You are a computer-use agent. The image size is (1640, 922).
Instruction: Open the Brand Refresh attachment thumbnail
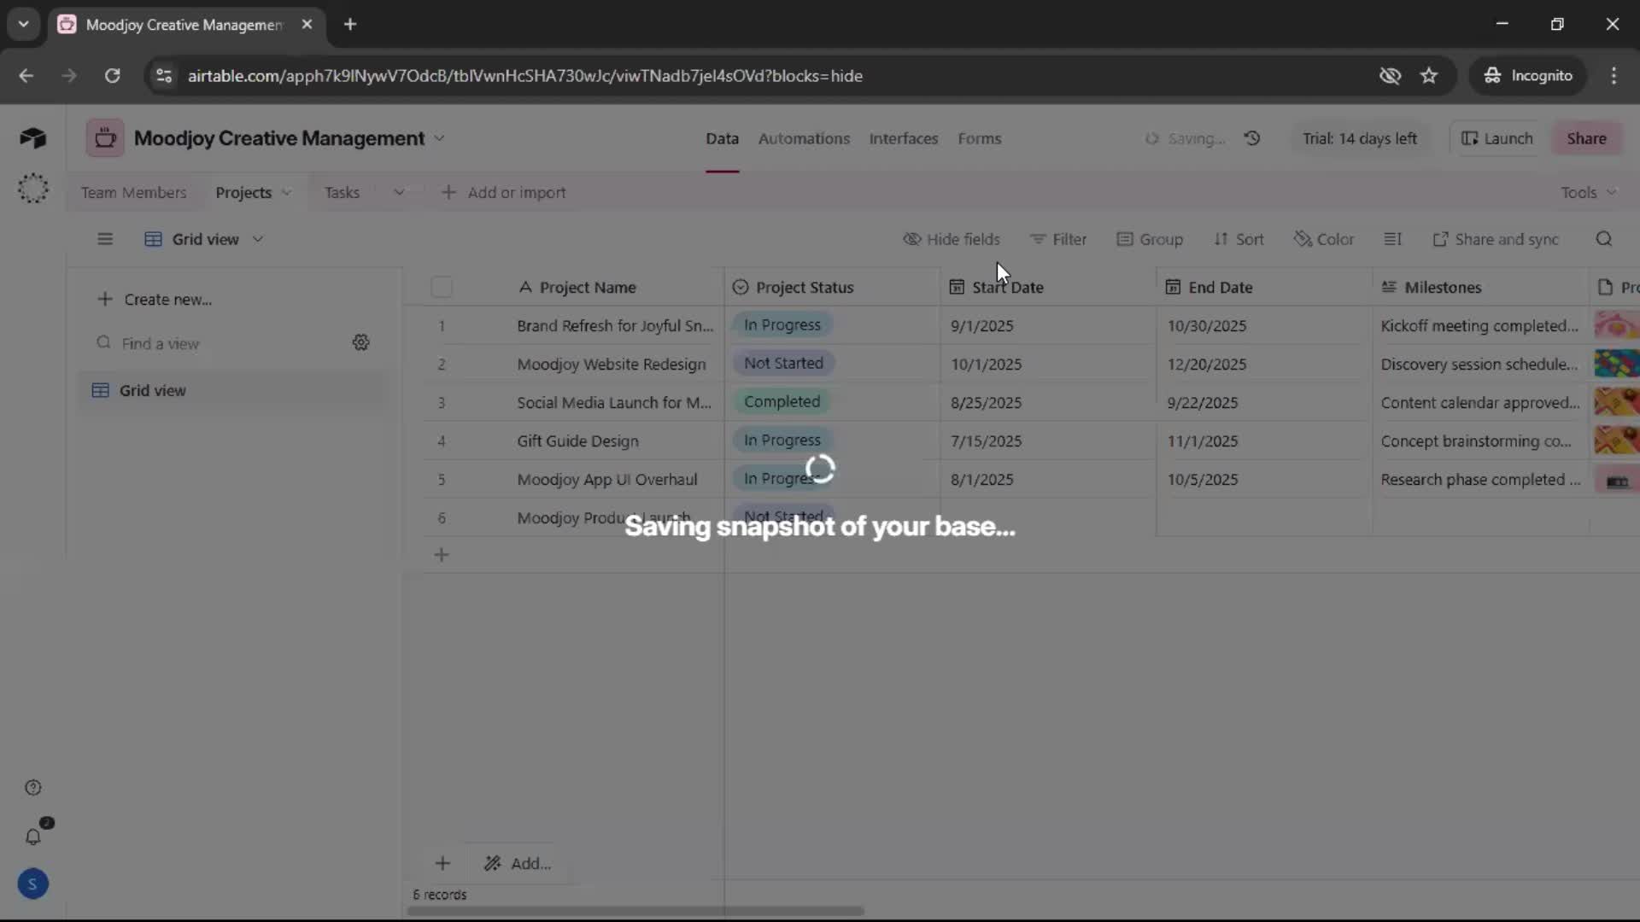(x=1616, y=325)
